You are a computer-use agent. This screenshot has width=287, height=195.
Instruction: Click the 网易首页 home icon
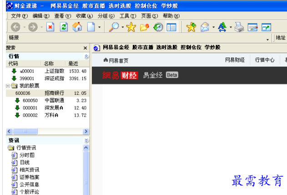coord(106,60)
